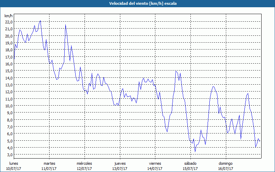275x172 pixels.
Task: Click the date 10/07/17
Action: pyautogui.click(x=14, y=169)
